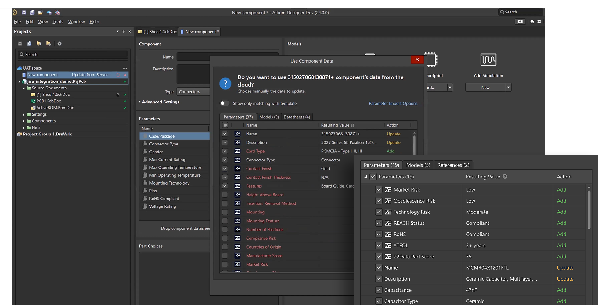Click the pin icon on Projects panel
Viewport: 598px width, 305px height.
pyautogui.click(x=124, y=31)
